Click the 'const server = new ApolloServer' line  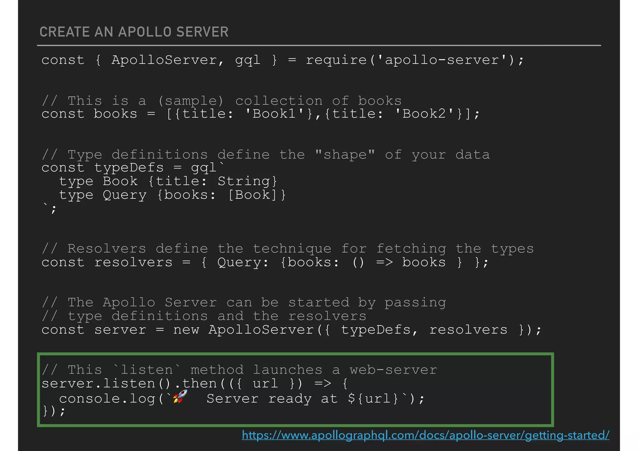click(x=292, y=330)
